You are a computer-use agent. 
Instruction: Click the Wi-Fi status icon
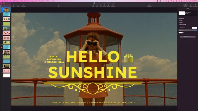pos(171,1)
